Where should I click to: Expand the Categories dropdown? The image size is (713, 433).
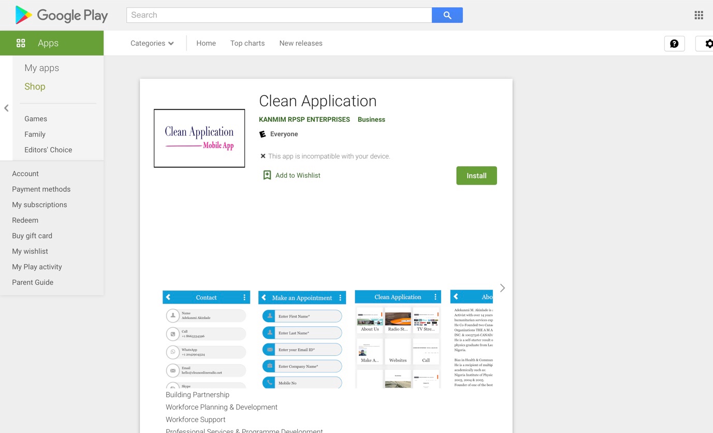[x=152, y=43]
